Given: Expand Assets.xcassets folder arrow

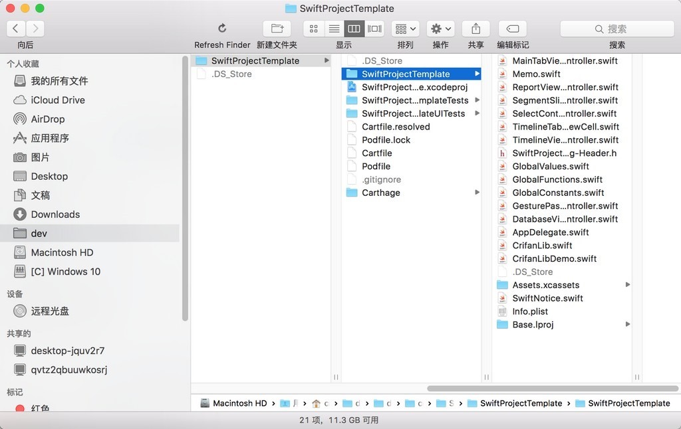Looking at the screenshot, I should (x=628, y=284).
